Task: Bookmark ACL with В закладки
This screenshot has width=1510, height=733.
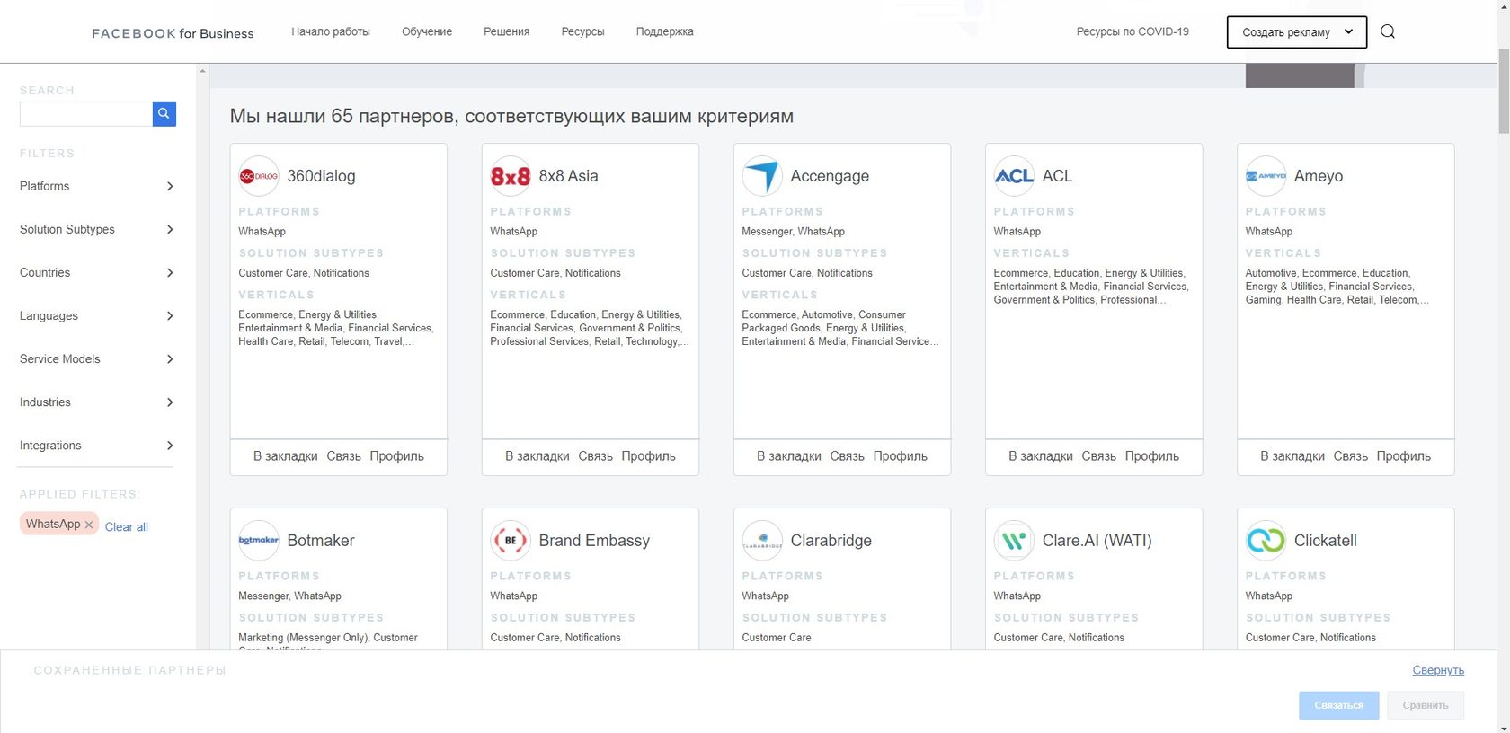Action: click(1041, 456)
